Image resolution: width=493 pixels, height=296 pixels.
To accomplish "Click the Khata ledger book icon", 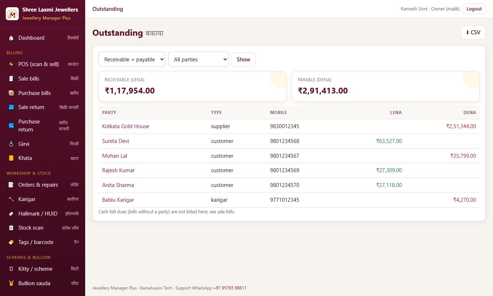I will pos(11,158).
